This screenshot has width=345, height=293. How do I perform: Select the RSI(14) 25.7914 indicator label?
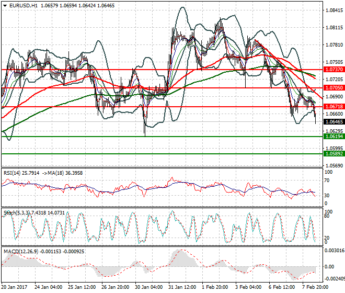click(x=21, y=173)
